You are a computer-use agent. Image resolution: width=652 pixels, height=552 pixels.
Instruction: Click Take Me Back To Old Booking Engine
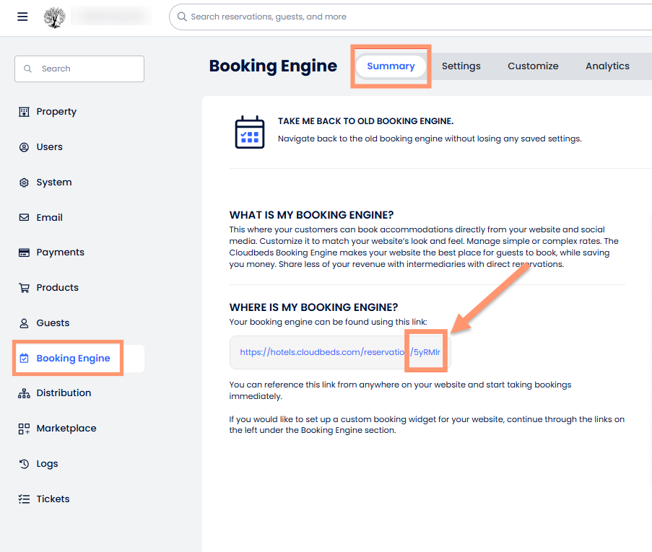(365, 121)
